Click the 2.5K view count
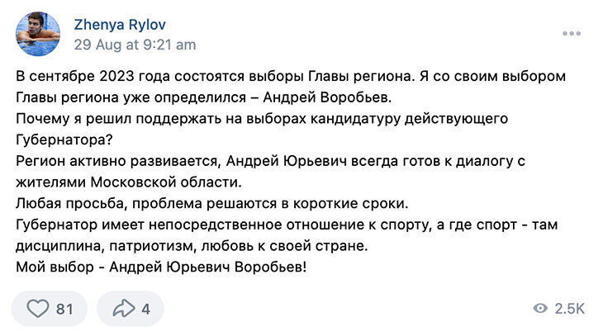Screen dimensions: 603x336 click(x=569, y=308)
